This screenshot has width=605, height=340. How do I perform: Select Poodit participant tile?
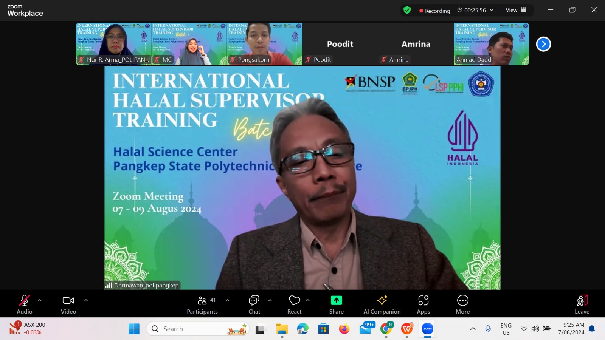[x=340, y=44]
